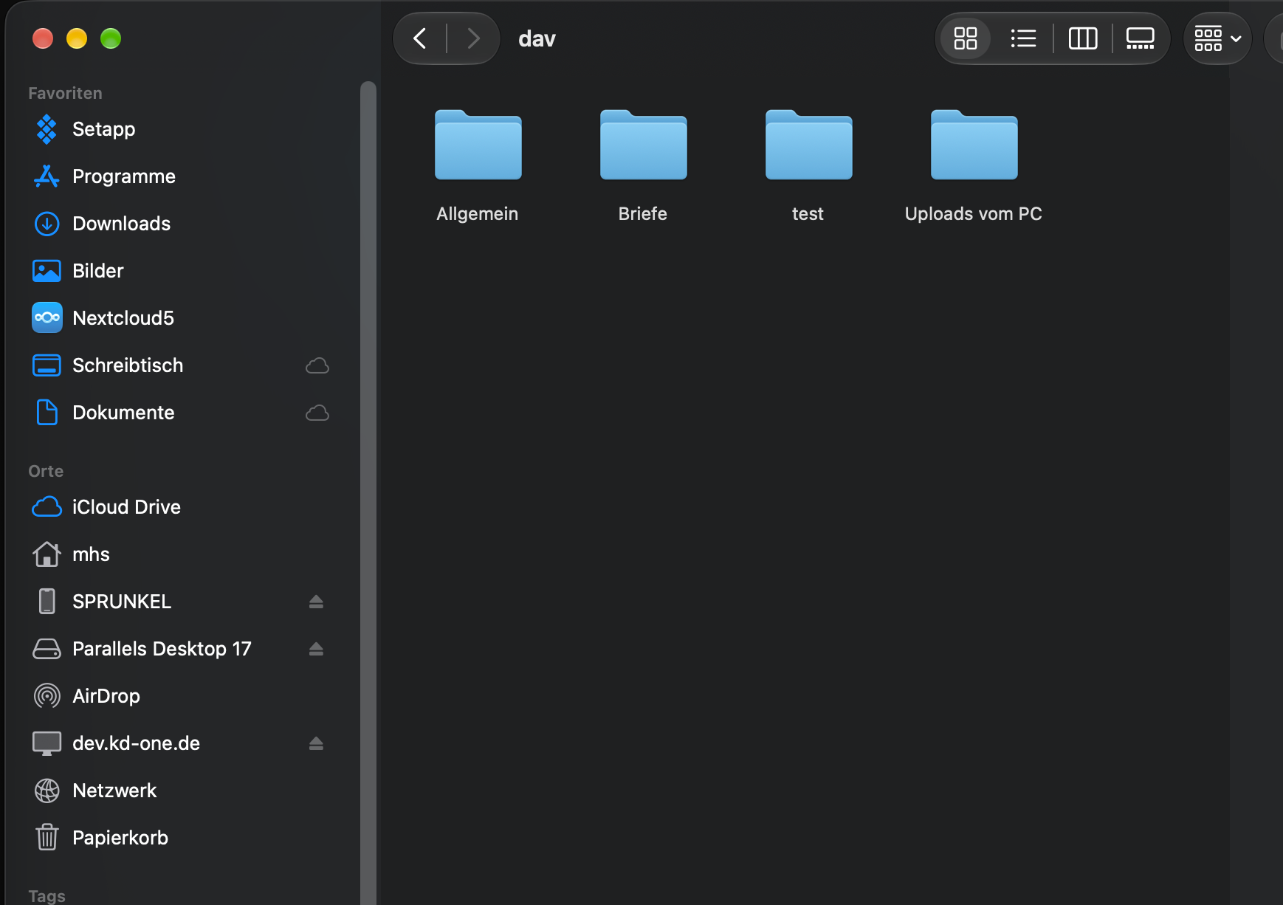Select the Uploads vom PC folder
1283x905 pixels.
click(x=974, y=166)
